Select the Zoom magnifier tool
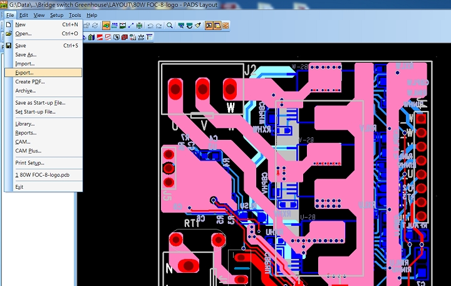Viewport: 451px width, 286px height. click(x=170, y=26)
